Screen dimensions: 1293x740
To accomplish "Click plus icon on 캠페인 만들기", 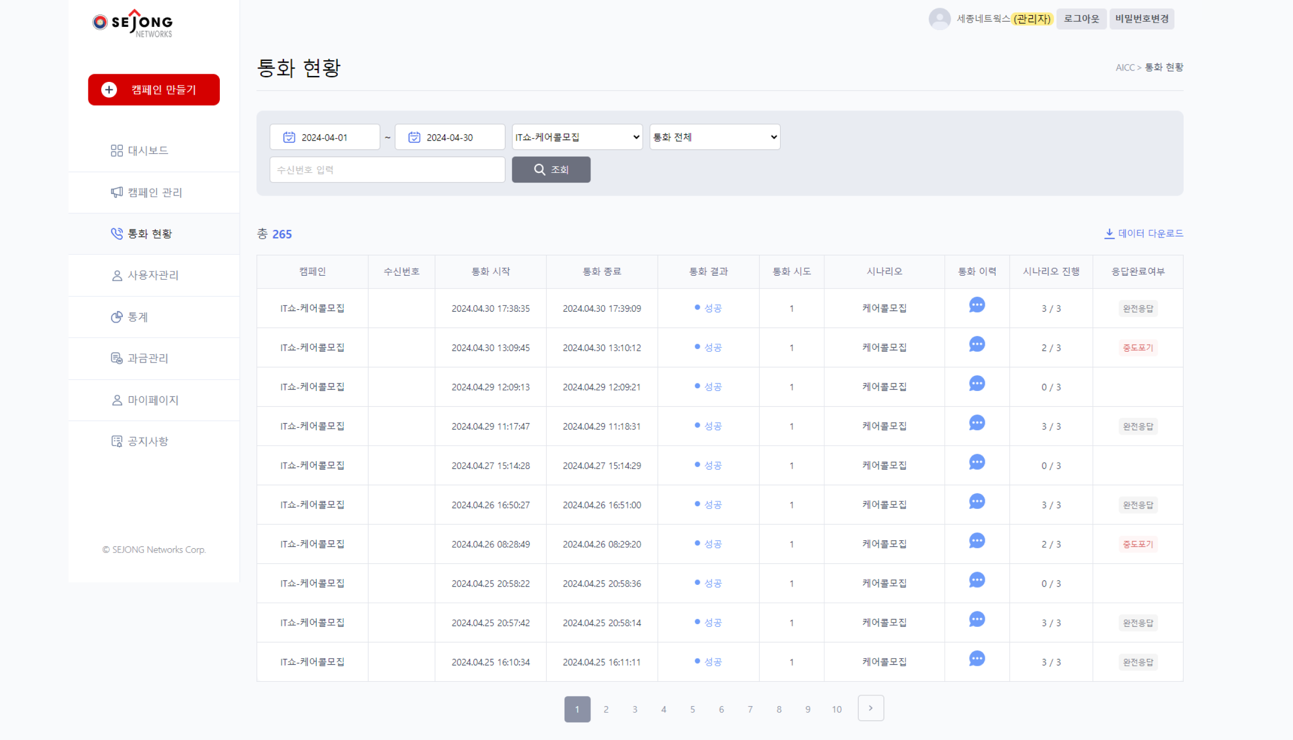I will click(109, 90).
